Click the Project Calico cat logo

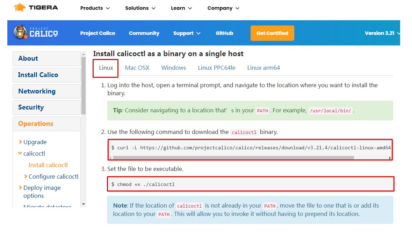point(36,32)
